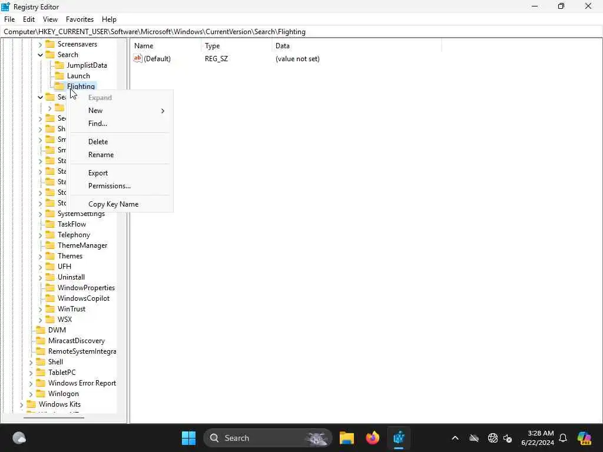
Task: Open the notifications bell icon
Action: point(562,438)
